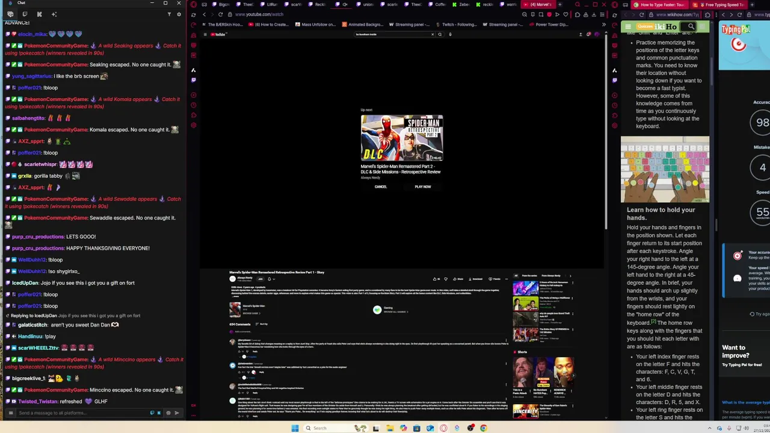Image resolution: width=770 pixels, height=433 pixels.
Task: Click Play Now on the Up next overlay
Action: coord(422,187)
